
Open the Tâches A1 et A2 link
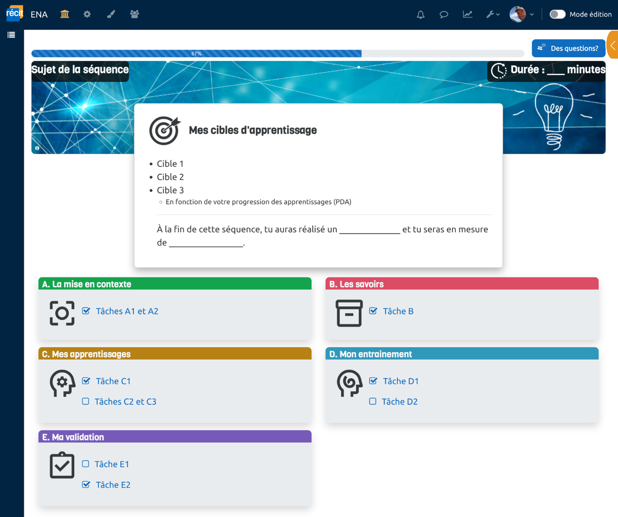127,311
